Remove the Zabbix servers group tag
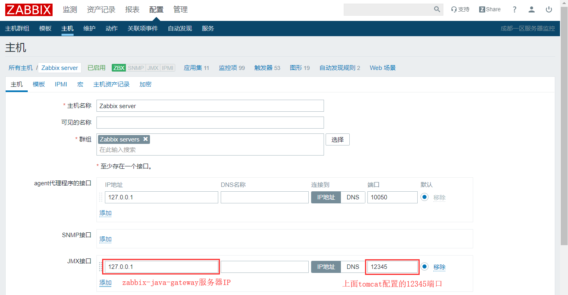This screenshot has height=295, width=568. point(146,139)
